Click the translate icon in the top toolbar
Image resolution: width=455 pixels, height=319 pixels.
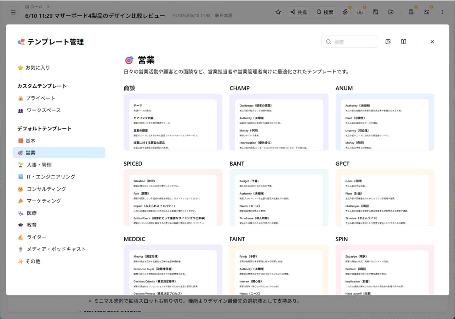(x=427, y=12)
